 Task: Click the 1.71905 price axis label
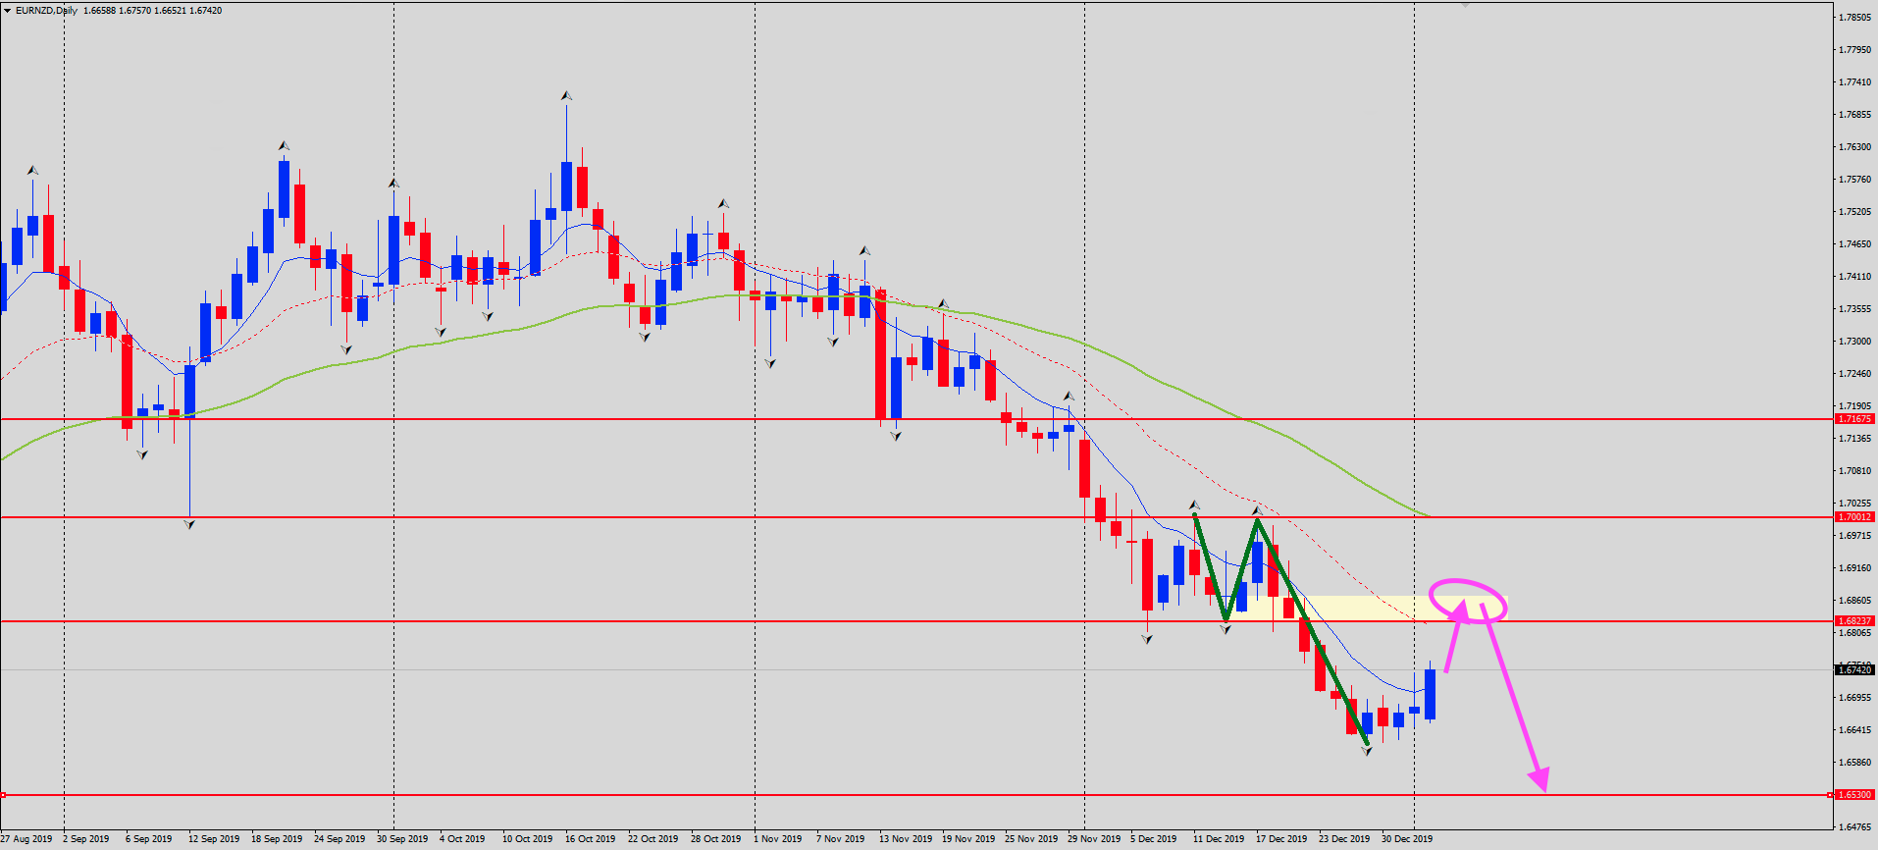click(x=1854, y=406)
